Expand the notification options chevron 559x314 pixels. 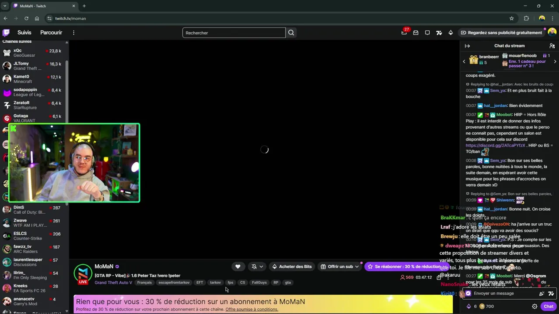point(261,266)
